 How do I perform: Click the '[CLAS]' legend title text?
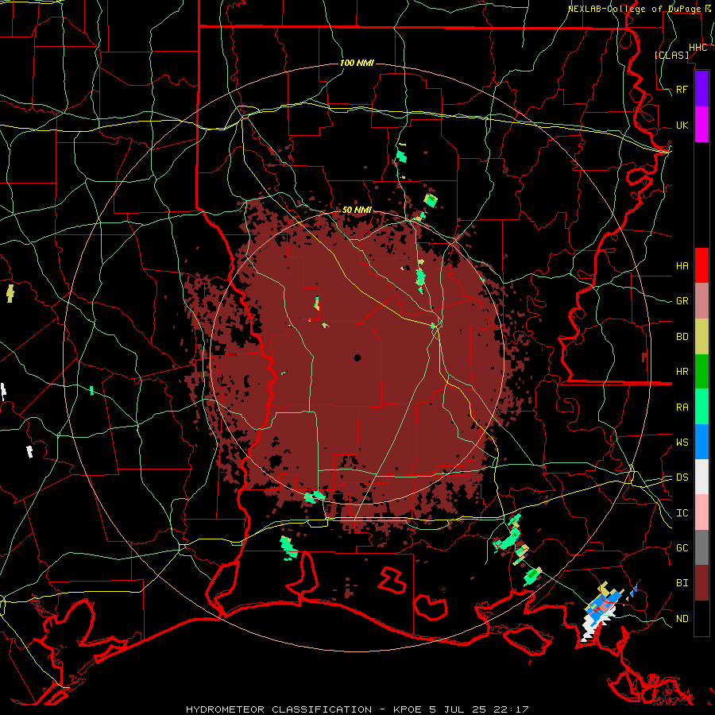click(x=671, y=55)
